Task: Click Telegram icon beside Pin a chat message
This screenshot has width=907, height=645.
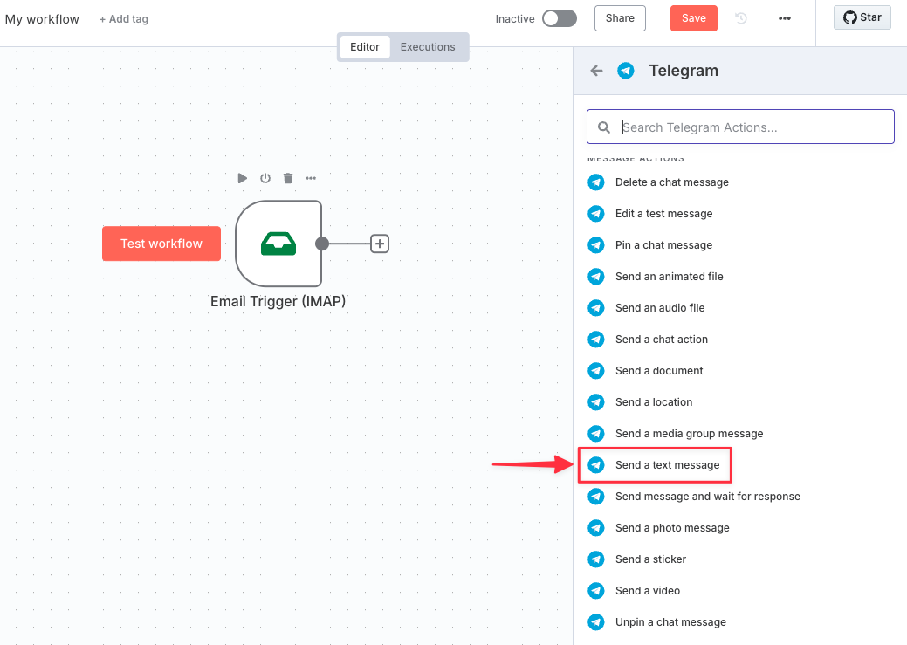Action: tap(596, 244)
